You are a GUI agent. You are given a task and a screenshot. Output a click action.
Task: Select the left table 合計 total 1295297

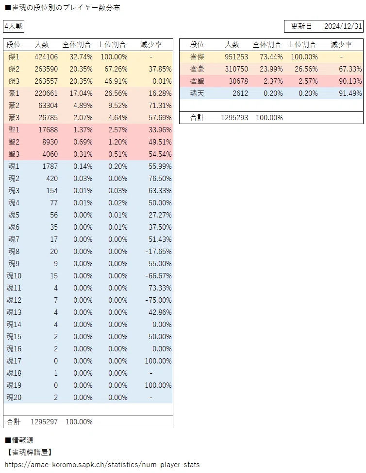tap(44, 422)
